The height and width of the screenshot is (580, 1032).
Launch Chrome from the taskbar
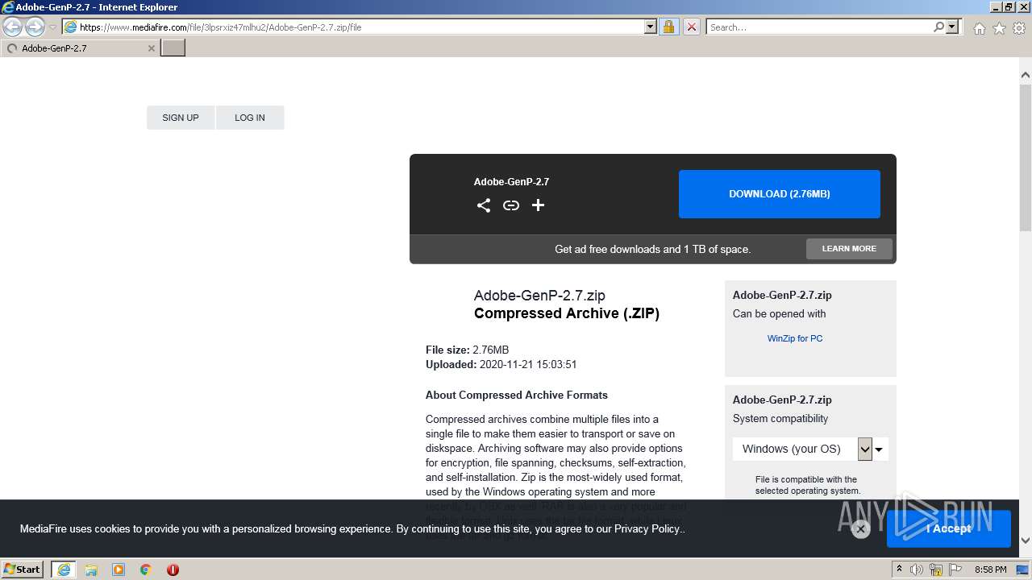pyautogui.click(x=146, y=570)
